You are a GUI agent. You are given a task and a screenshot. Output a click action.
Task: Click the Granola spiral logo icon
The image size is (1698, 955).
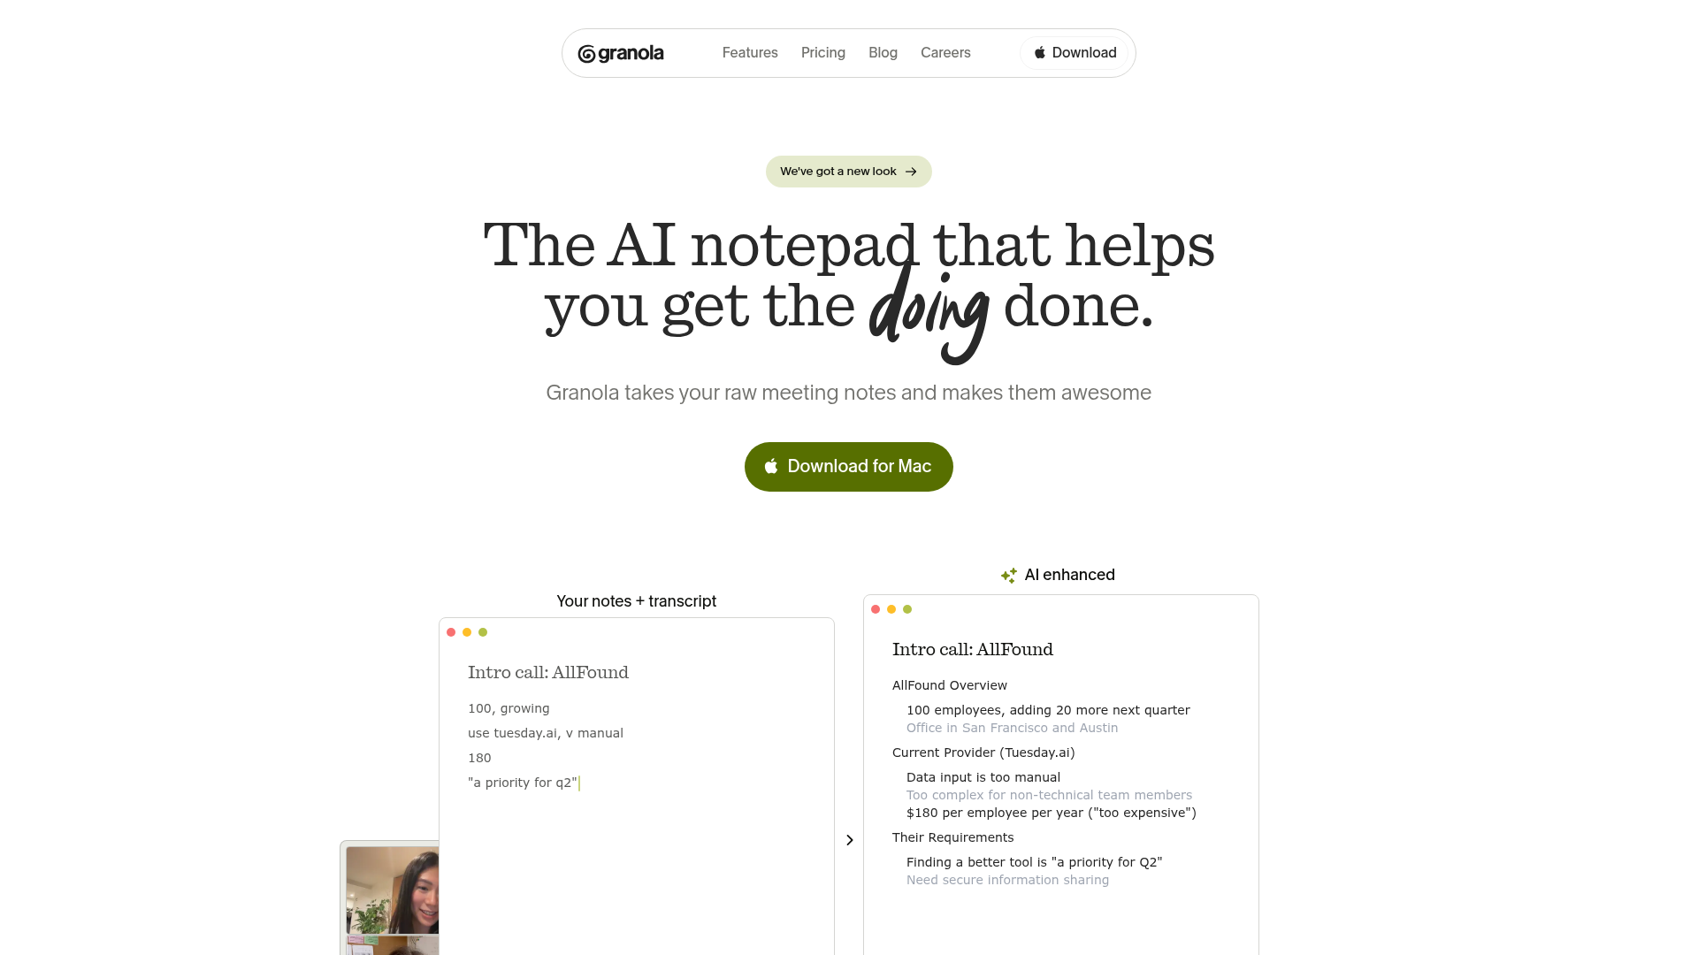pyautogui.click(x=586, y=54)
